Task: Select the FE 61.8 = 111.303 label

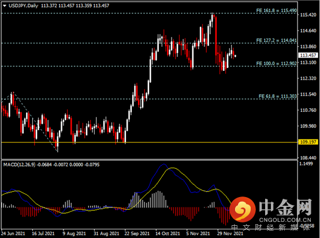Action: pyautogui.click(x=278, y=96)
